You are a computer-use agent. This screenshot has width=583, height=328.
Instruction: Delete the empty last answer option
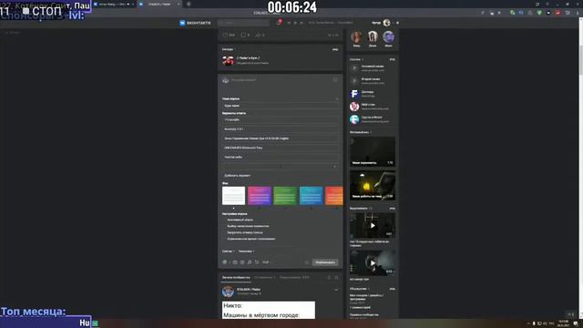(x=335, y=166)
